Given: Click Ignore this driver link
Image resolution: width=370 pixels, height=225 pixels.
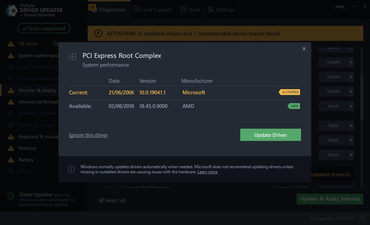Looking at the screenshot, I should tap(88, 135).
